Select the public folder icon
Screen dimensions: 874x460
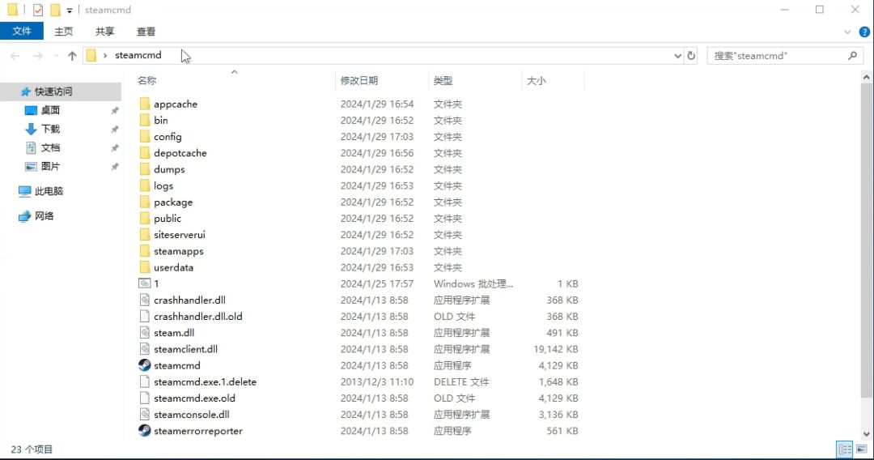(145, 218)
